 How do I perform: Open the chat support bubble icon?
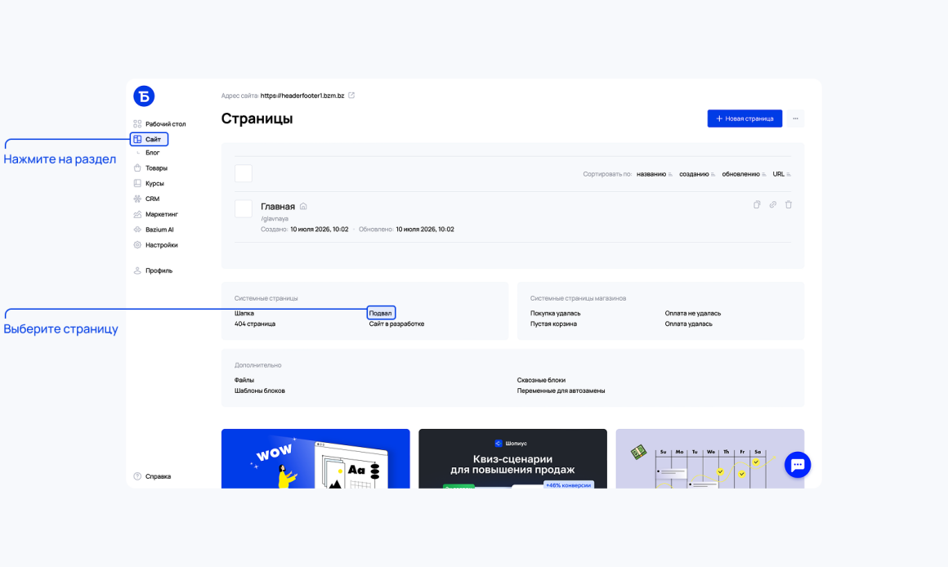click(798, 465)
